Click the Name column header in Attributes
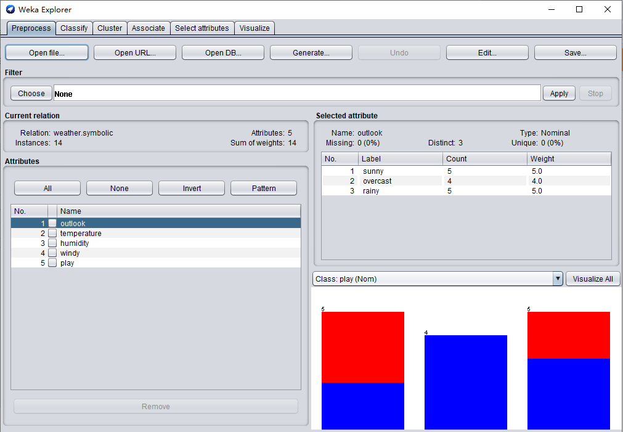Image resolution: width=623 pixels, height=432 pixels. tap(179, 211)
